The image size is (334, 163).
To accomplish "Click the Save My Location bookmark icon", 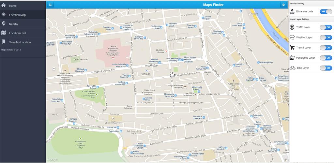I will coord(3,42).
